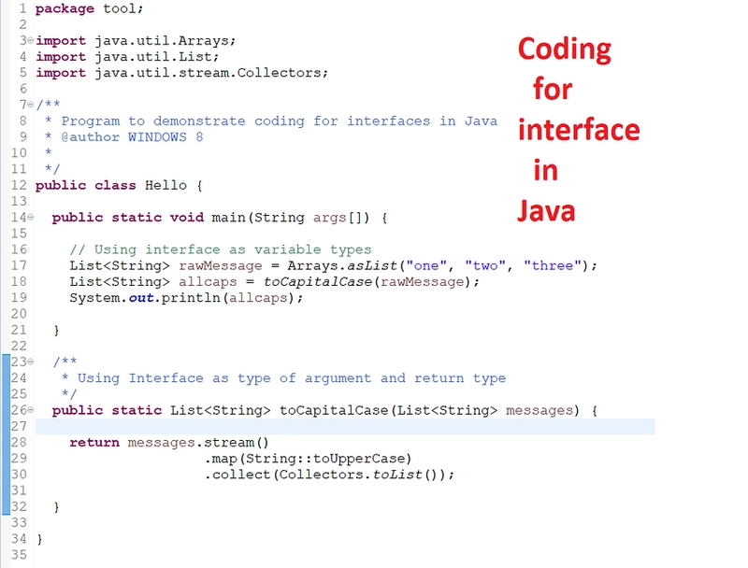Click the Collectors import statement

(x=181, y=73)
